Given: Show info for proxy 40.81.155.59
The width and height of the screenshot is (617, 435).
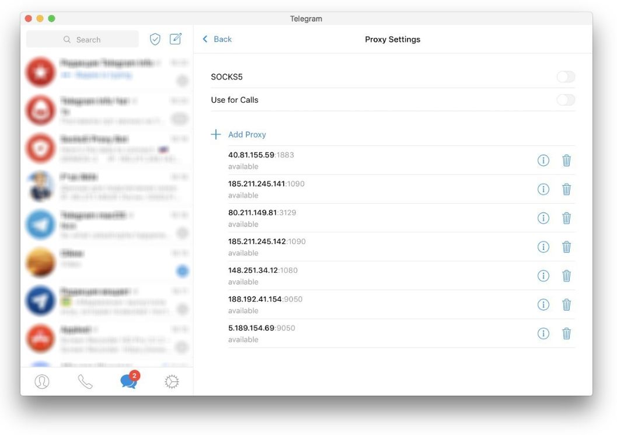Looking at the screenshot, I should coord(543,160).
